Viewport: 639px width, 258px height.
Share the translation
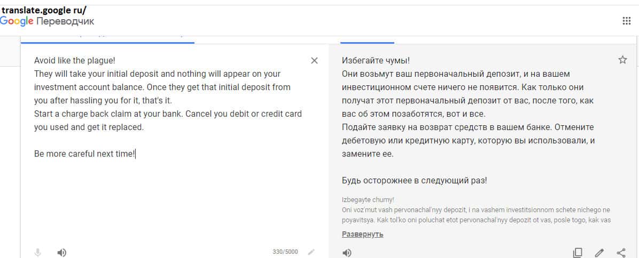[621, 253]
